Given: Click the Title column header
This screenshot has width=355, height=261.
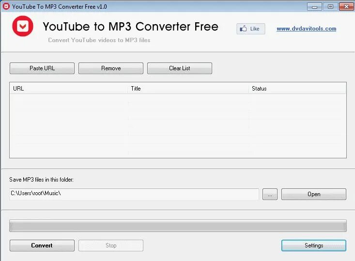Looking at the screenshot, I should point(188,89).
